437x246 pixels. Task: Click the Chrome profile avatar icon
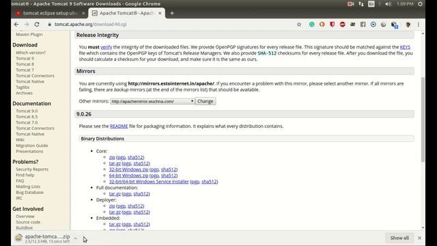408,25
